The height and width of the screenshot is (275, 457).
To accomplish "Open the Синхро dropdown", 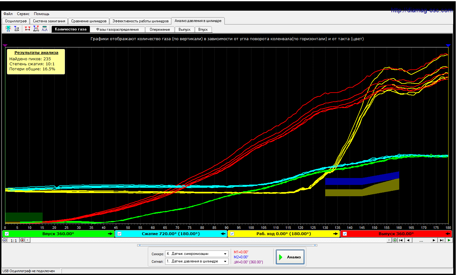I will (x=197, y=254).
